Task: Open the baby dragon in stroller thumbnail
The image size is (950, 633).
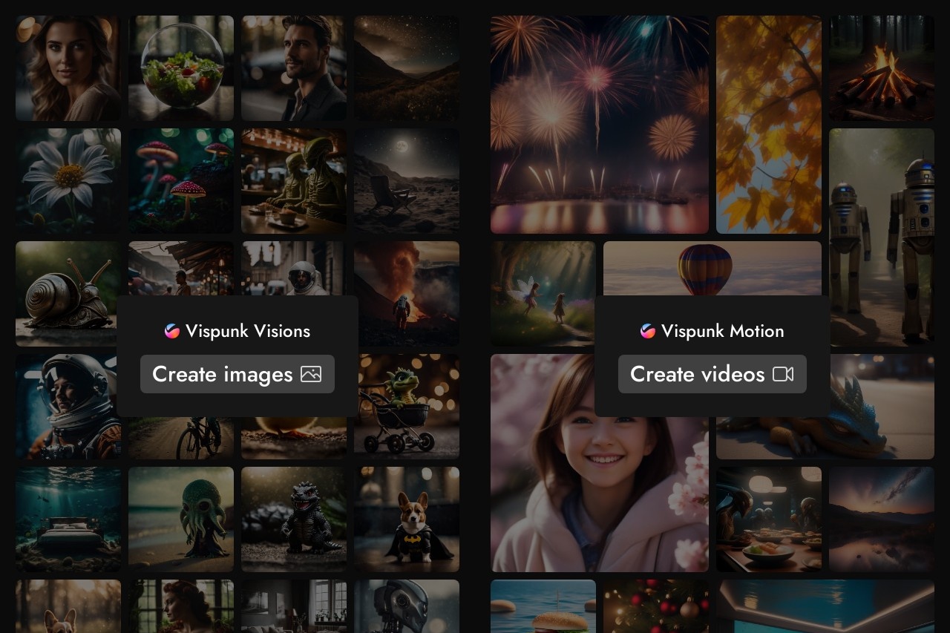Action: [x=408, y=407]
